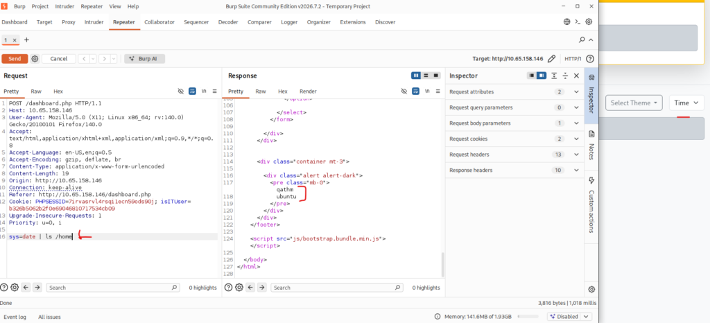The width and height of the screenshot is (710, 323).
Task: Open Custom actions side panel
Action: coord(591,204)
